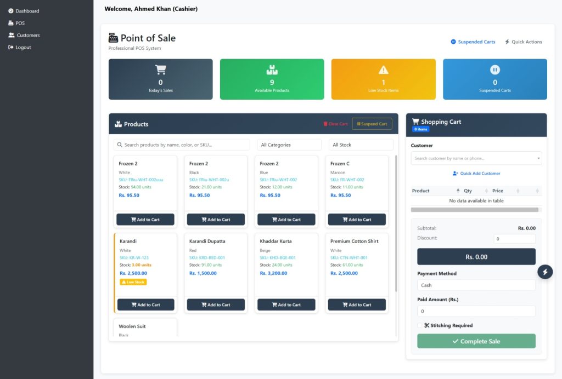
Task: Add Khaddar Kurta to cart
Action: click(x=286, y=305)
